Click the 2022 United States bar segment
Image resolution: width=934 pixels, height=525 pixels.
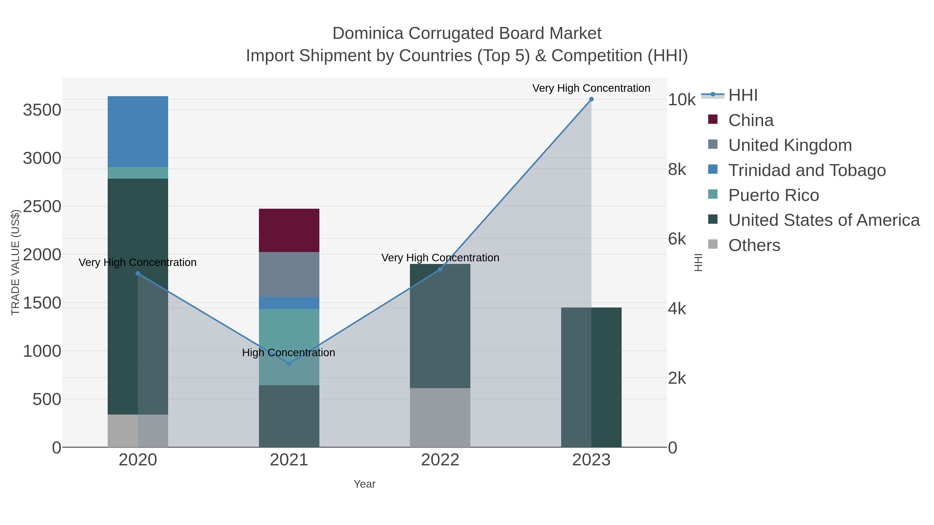click(440, 326)
